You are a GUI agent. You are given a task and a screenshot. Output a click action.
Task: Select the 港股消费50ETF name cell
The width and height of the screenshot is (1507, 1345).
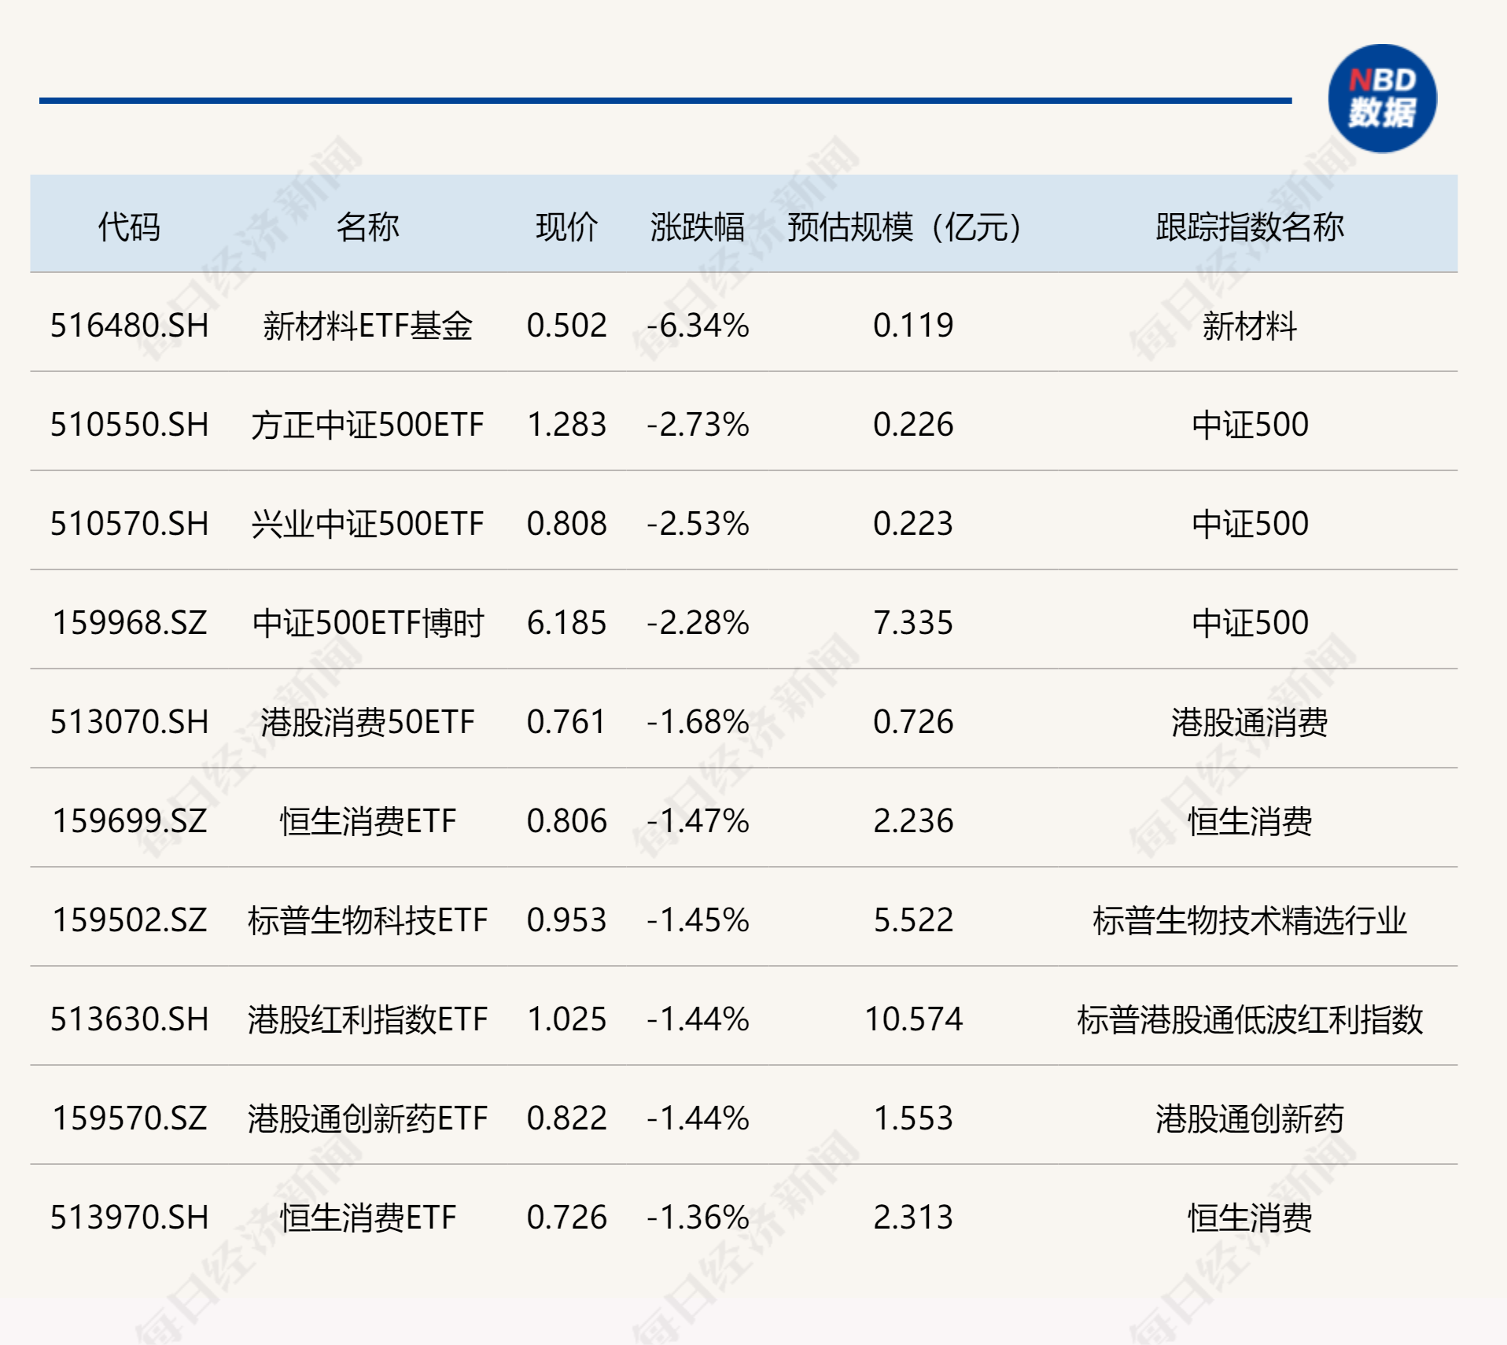click(x=367, y=722)
